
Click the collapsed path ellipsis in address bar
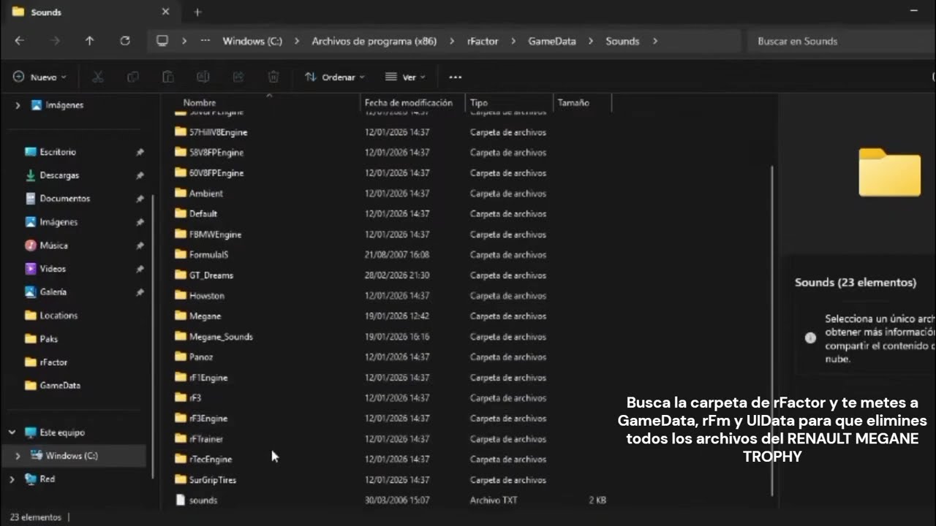pos(205,41)
